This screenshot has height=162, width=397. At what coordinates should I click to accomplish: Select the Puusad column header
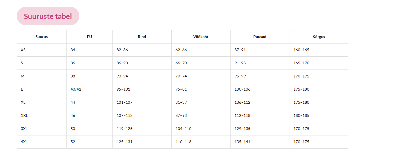coord(260,37)
